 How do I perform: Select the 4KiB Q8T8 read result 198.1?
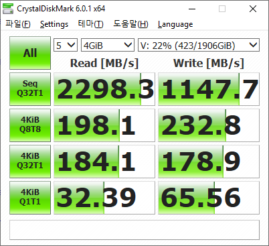point(104,125)
